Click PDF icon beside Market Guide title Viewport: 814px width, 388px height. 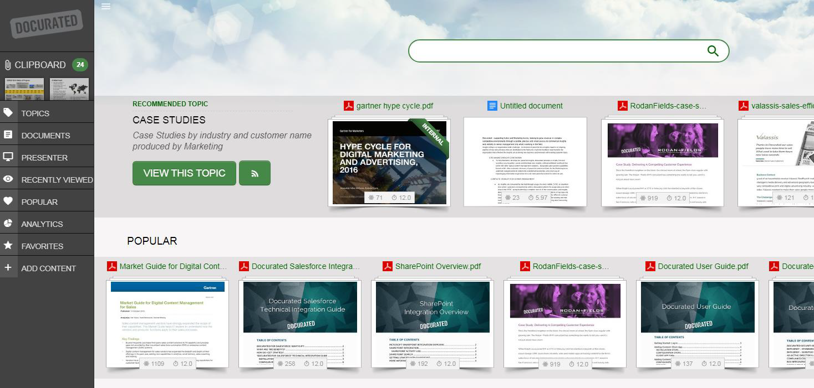point(112,266)
